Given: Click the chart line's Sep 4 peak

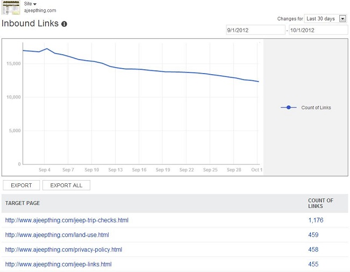Looking at the screenshot, I should pos(47,49).
